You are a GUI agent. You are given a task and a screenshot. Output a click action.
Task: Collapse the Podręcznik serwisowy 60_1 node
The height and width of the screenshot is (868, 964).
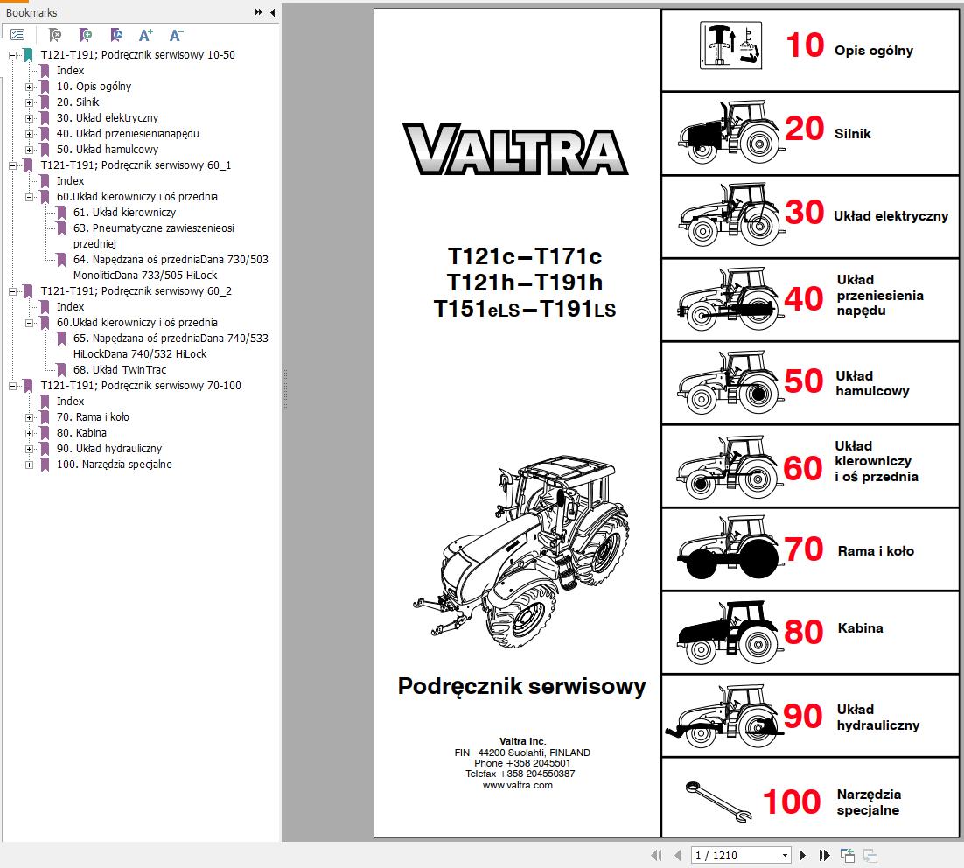coord(12,165)
